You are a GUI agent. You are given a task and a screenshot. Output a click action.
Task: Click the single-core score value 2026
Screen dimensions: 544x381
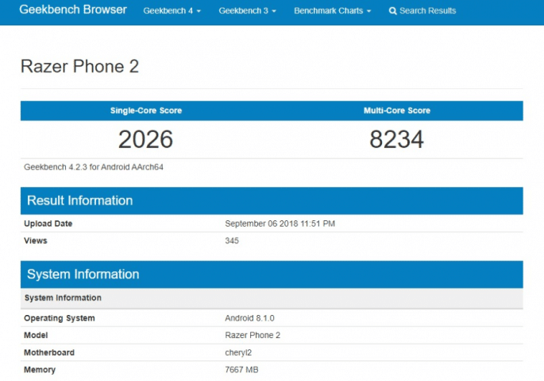(145, 140)
